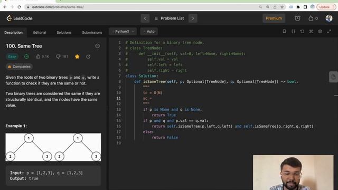Switch to the Description tab
Image resolution: width=338 pixels, height=190 pixels.
tap(14, 33)
